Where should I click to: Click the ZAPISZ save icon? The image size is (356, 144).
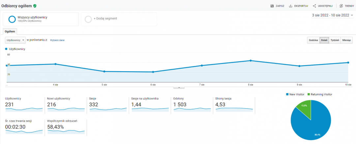tap(272, 6)
